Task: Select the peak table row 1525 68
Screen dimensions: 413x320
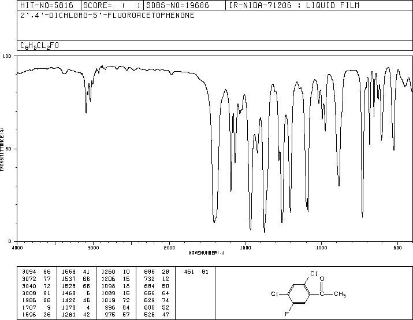Action: [x=76, y=286]
